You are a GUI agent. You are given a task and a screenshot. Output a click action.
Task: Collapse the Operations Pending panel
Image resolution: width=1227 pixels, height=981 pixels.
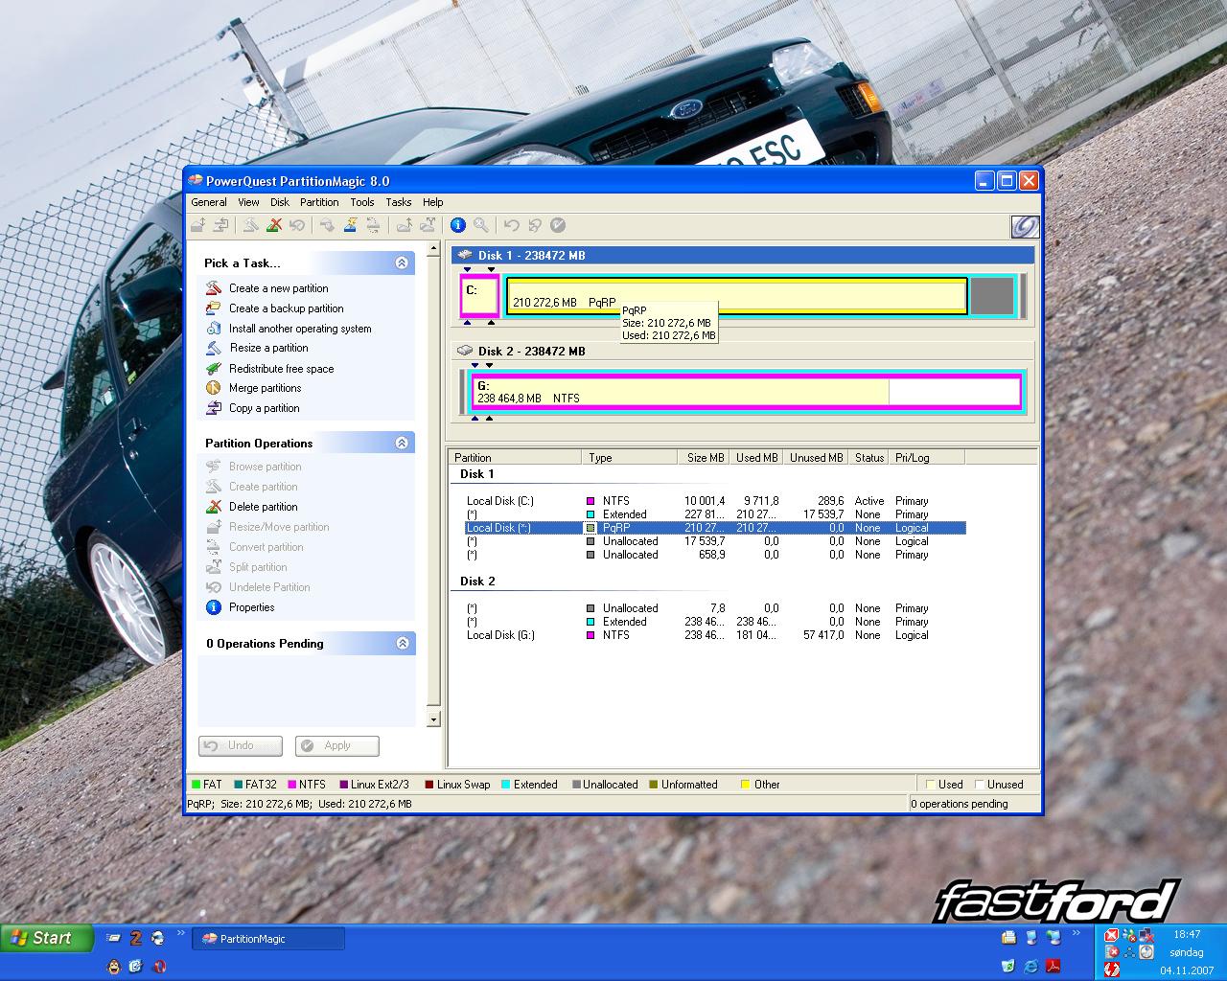(402, 643)
